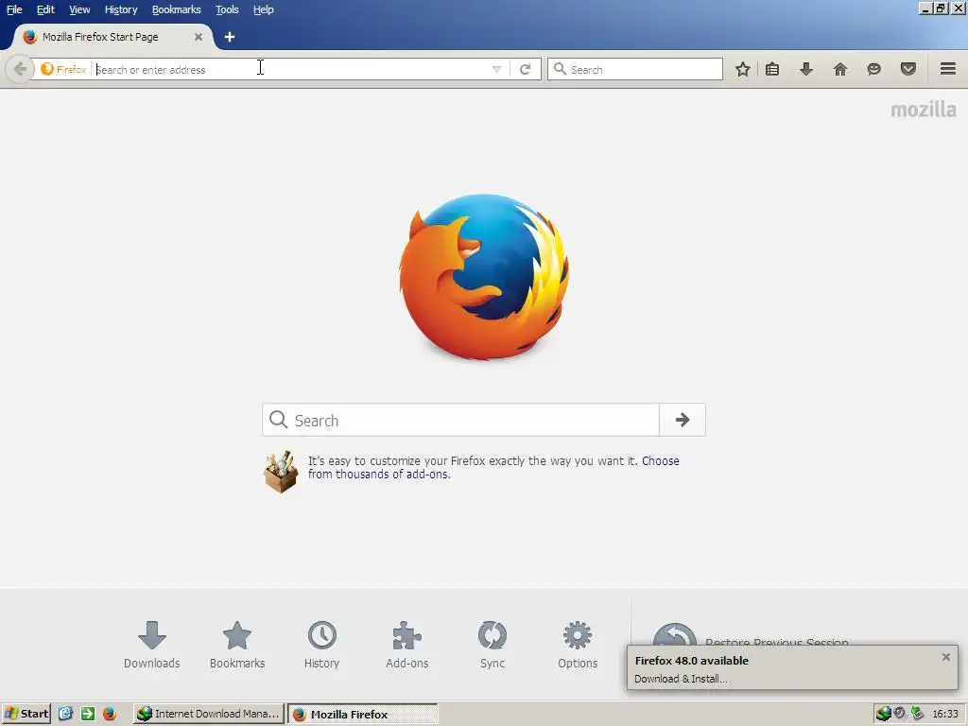
Task: Open the File menu
Action: click(14, 9)
